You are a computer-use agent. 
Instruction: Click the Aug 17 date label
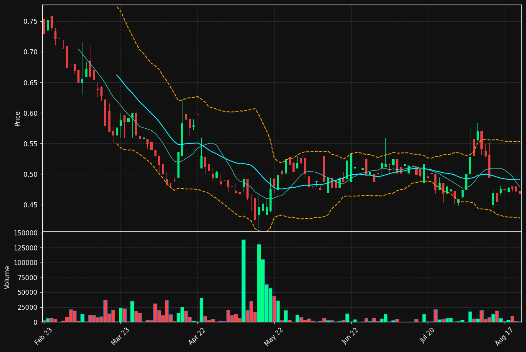[x=504, y=336]
